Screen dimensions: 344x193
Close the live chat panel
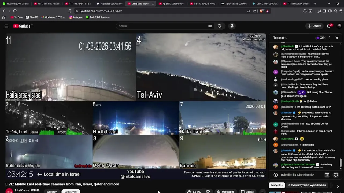(x=337, y=38)
